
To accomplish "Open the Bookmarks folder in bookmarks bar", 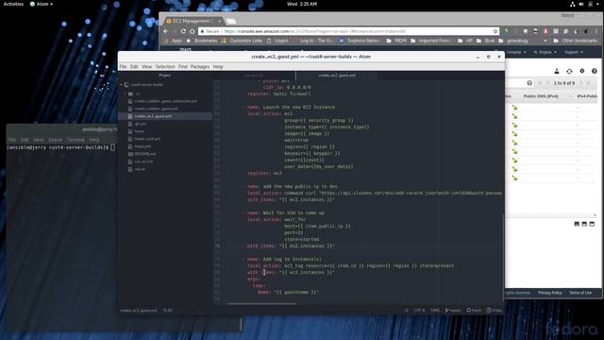I will (x=202, y=41).
